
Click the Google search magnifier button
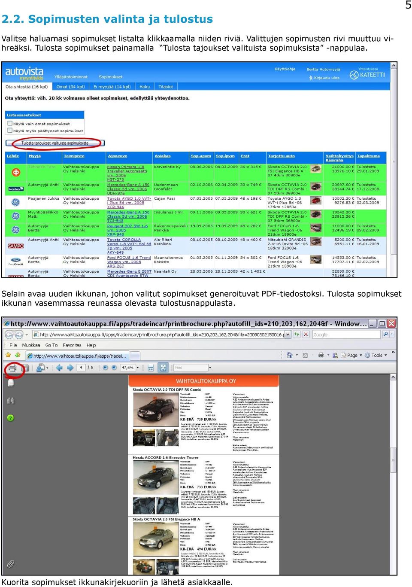click(385, 334)
